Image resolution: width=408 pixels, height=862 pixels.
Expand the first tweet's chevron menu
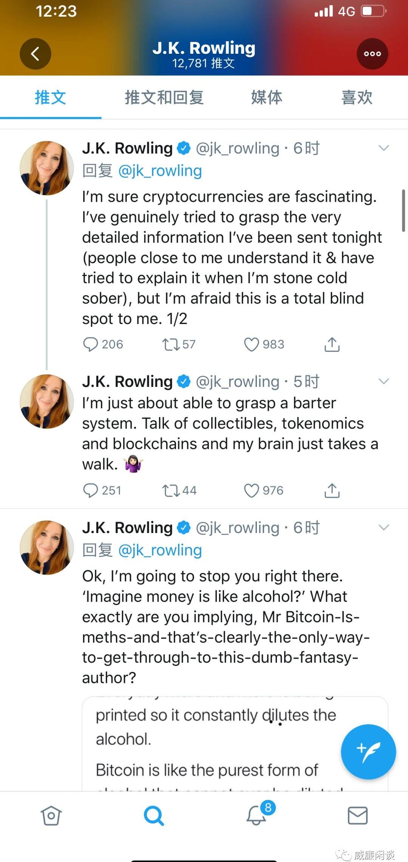(383, 148)
